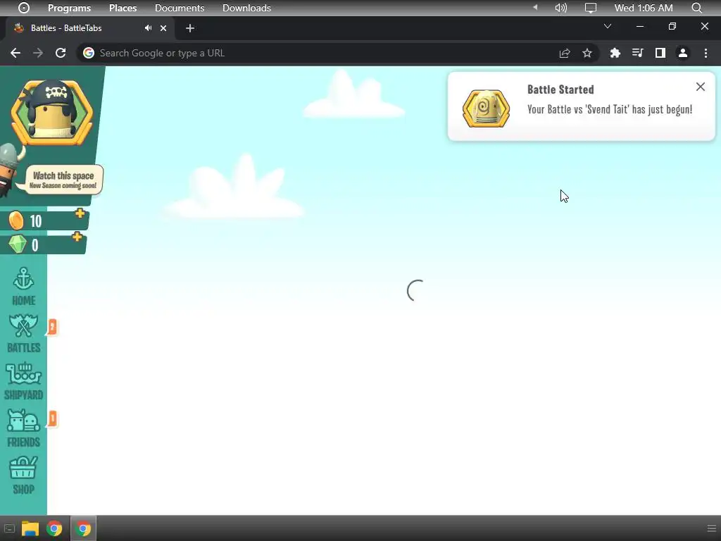Open the Battles crossed-axes section

pos(23,333)
